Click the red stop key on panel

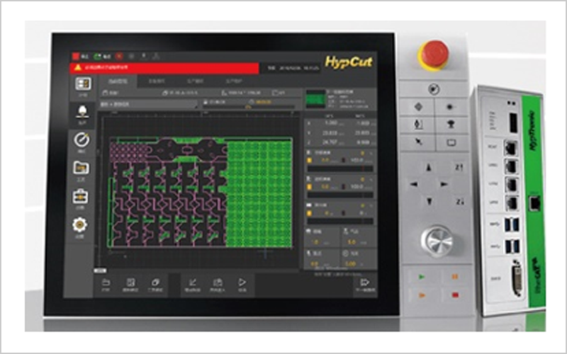pyautogui.click(x=455, y=295)
